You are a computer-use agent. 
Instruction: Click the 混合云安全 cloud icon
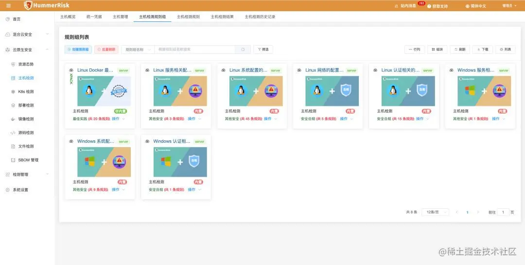[x=8, y=34]
